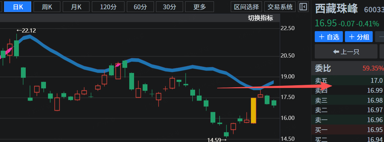Show the 120分 minute chart
The width and height of the screenshot is (384, 142).
click(x=108, y=7)
